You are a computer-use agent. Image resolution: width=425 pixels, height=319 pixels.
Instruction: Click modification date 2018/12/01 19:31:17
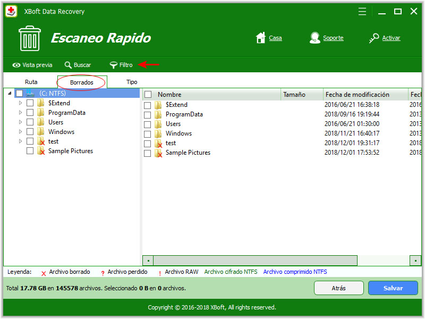pyautogui.click(x=352, y=143)
